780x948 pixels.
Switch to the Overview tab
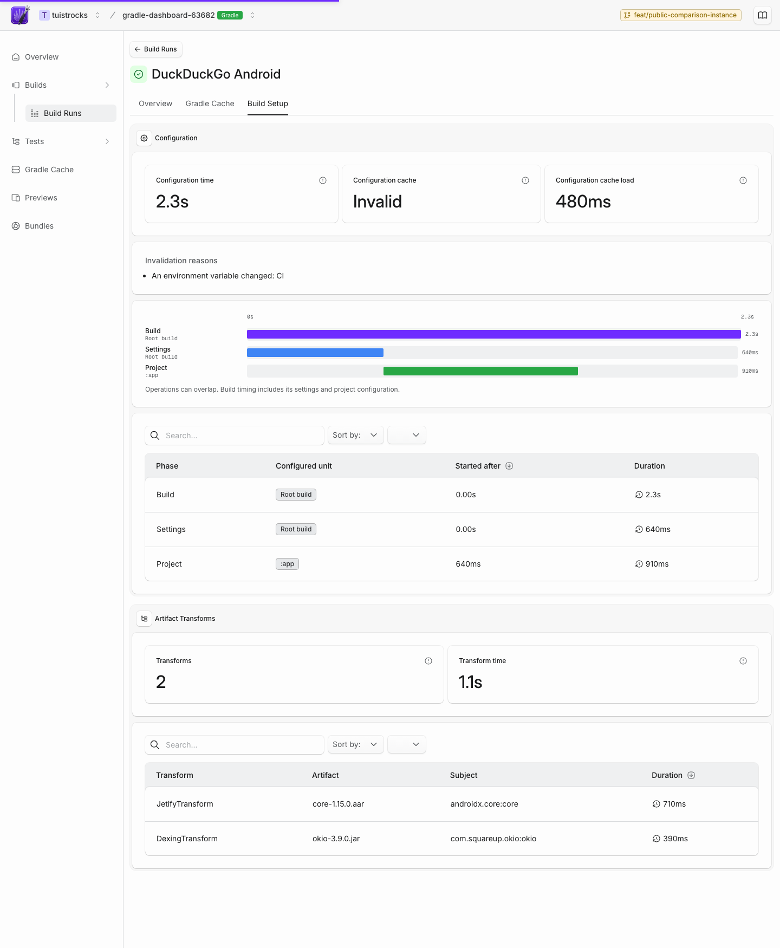click(x=155, y=103)
